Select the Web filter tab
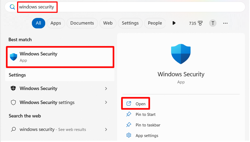The height and width of the screenshot is (142, 250). tap(108, 23)
